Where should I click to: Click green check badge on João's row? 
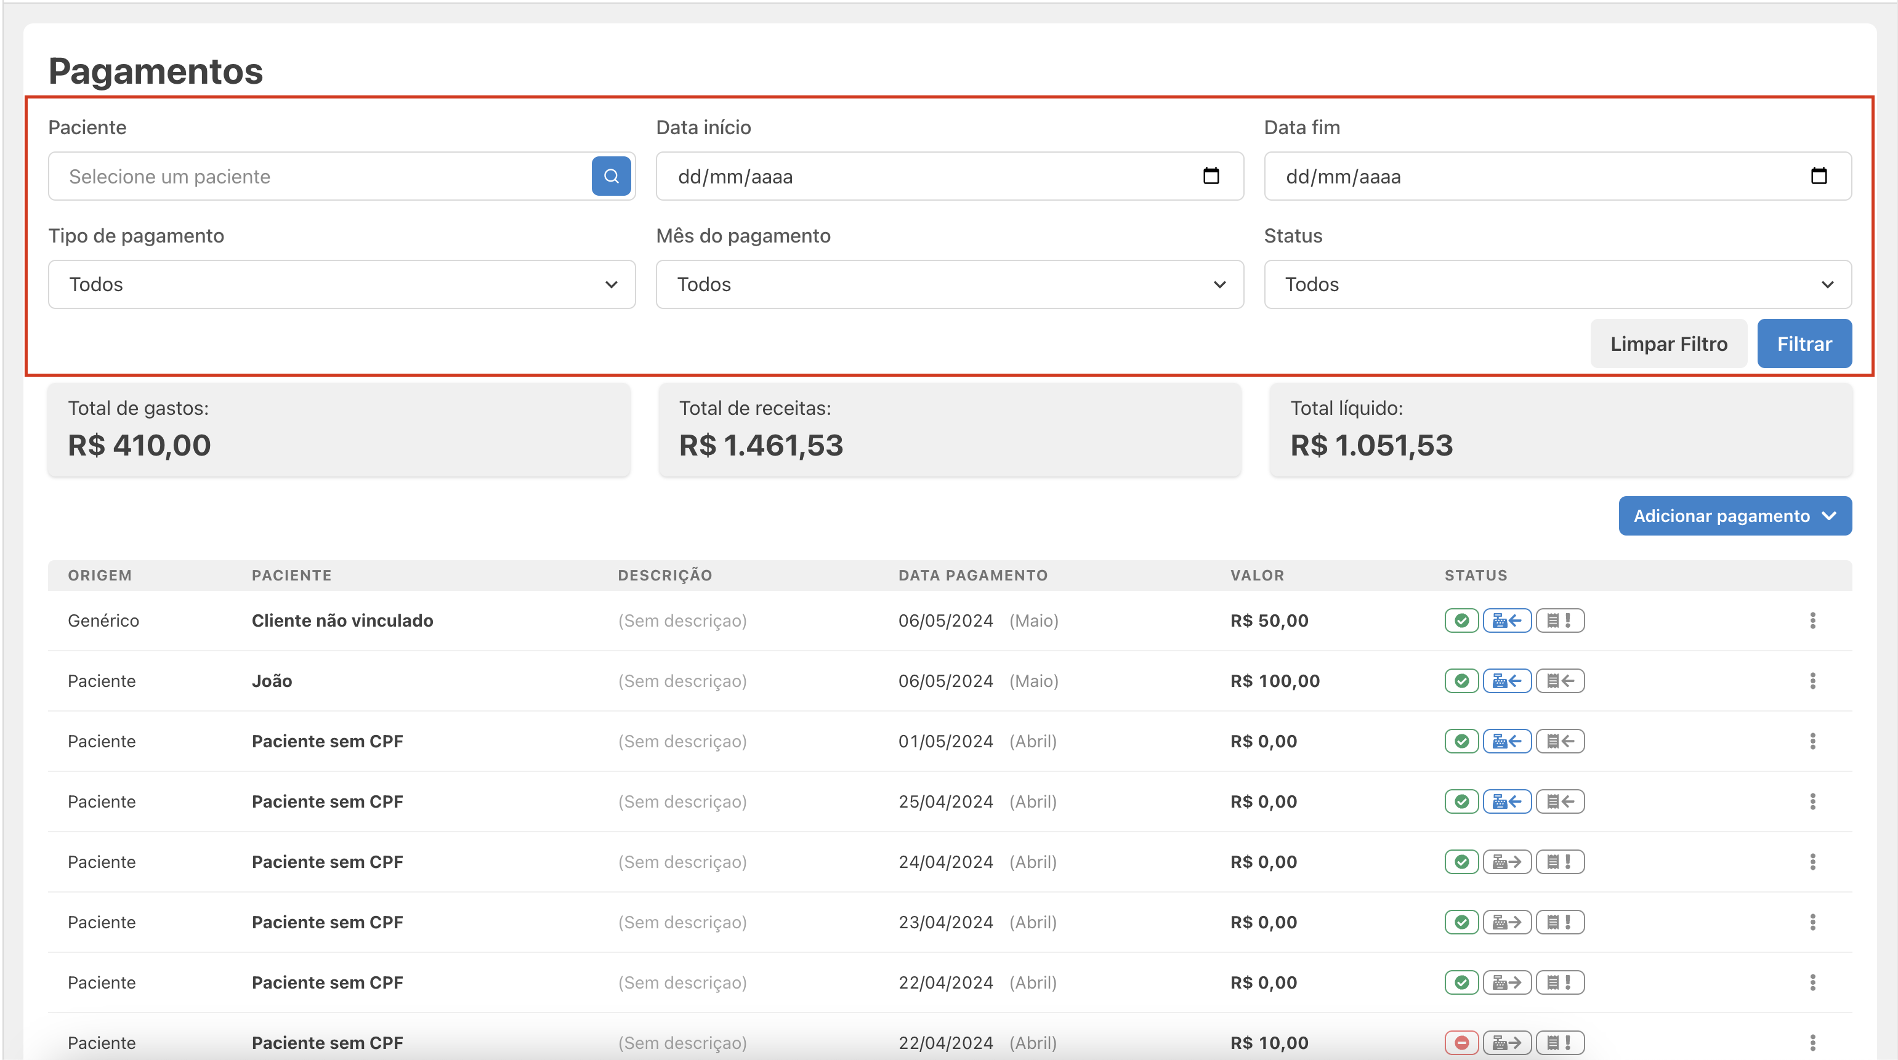coord(1462,681)
